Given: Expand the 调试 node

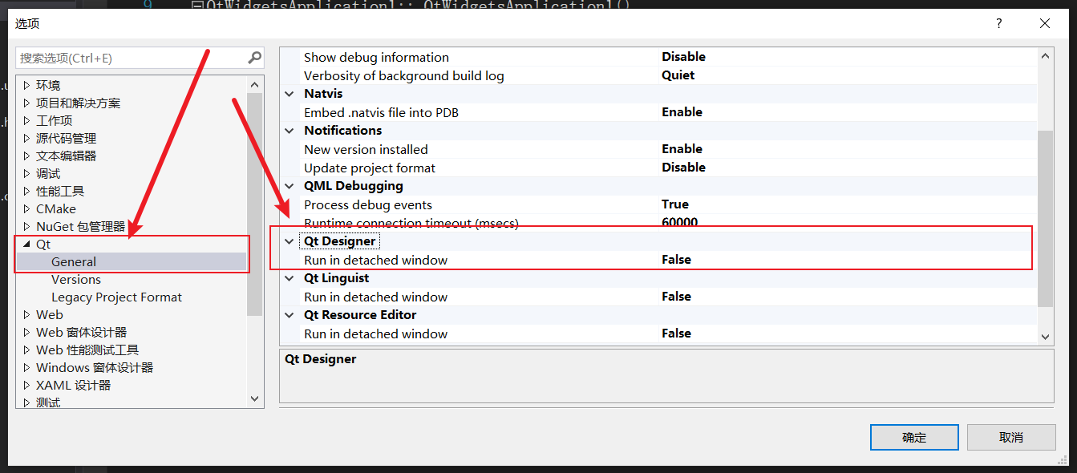Looking at the screenshot, I should tap(26, 173).
